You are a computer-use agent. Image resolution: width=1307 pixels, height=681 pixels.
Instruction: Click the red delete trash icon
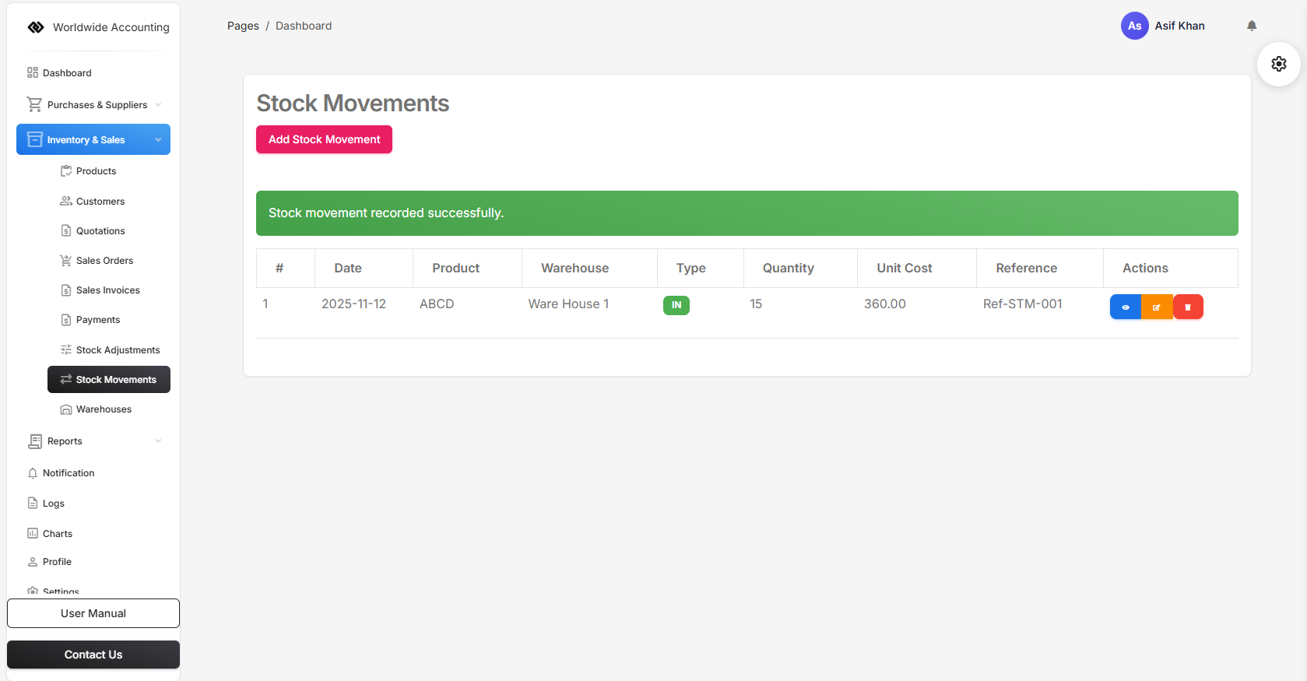1188,307
